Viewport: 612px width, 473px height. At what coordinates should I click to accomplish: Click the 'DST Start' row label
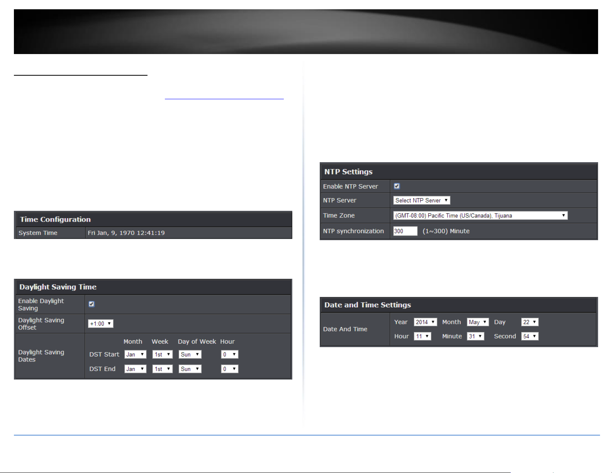coord(104,354)
